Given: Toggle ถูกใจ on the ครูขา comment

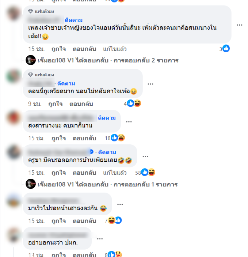Looking at the screenshot, I should 59,173.
